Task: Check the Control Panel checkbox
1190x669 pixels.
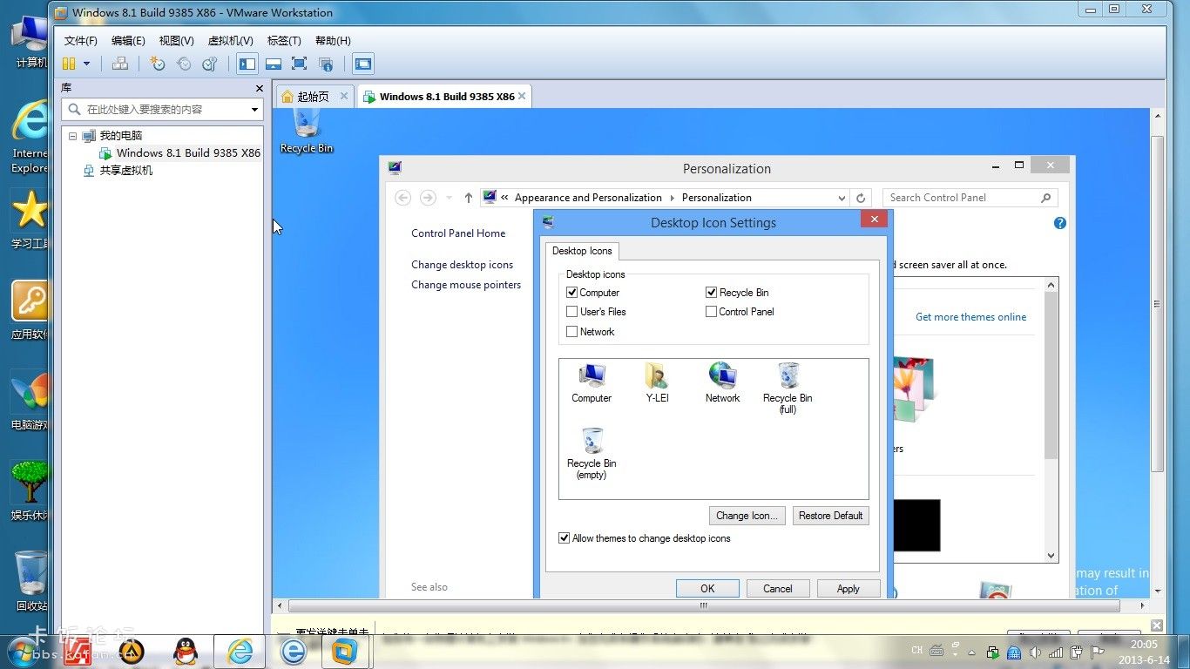Action: click(711, 312)
